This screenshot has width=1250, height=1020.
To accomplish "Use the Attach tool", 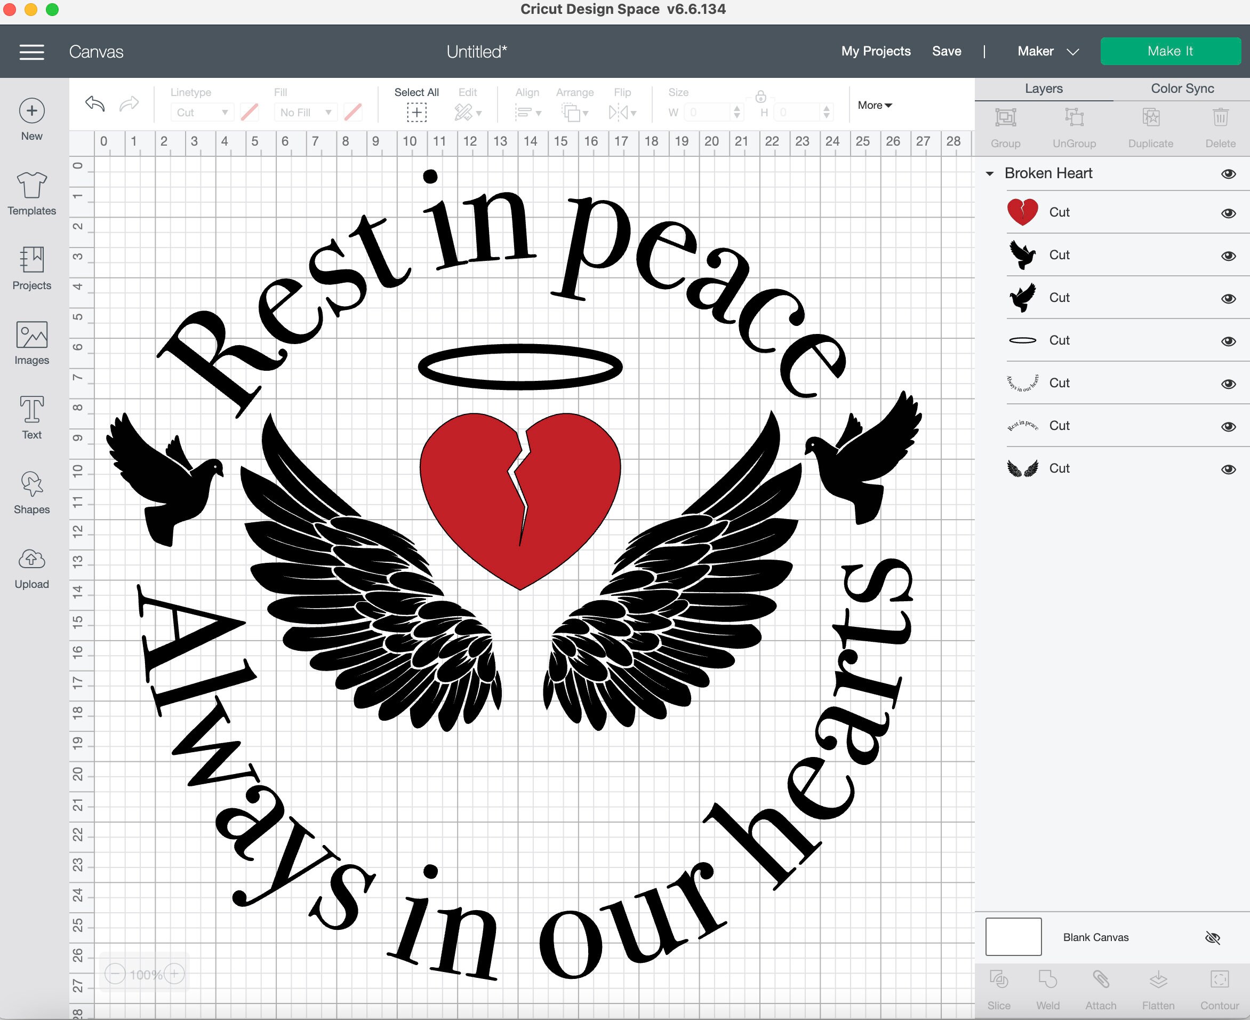I will point(1101,990).
